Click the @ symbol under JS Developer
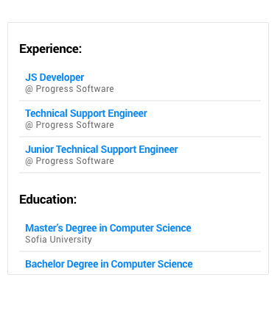The image size is (280, 319). (29, 89)
